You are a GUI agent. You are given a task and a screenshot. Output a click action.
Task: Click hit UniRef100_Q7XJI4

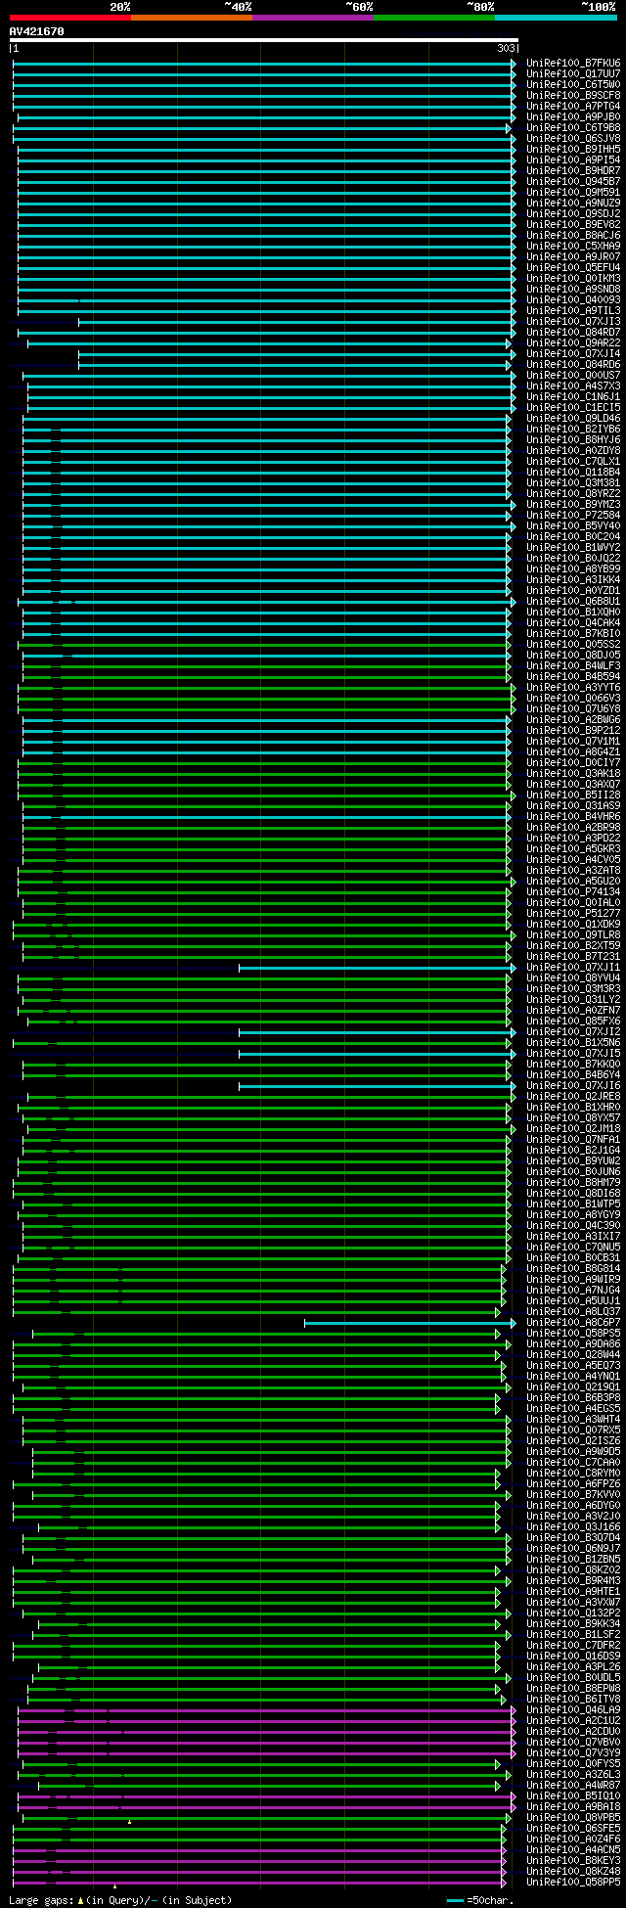573,353
